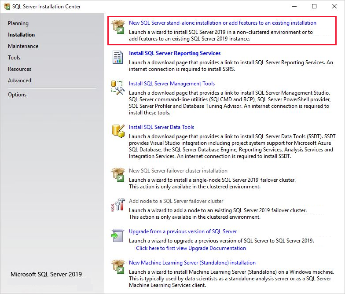Click the failover cluster installation box icon
Viewport: 345px width, 294px height.
coord(118,175)
